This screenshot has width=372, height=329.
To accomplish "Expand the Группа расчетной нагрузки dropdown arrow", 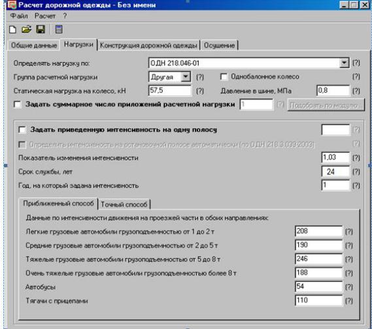I will pyautogui.click(x=186, y=77).
